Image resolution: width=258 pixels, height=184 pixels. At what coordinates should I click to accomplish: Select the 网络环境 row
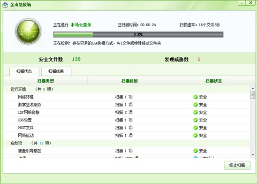[127, 97]
